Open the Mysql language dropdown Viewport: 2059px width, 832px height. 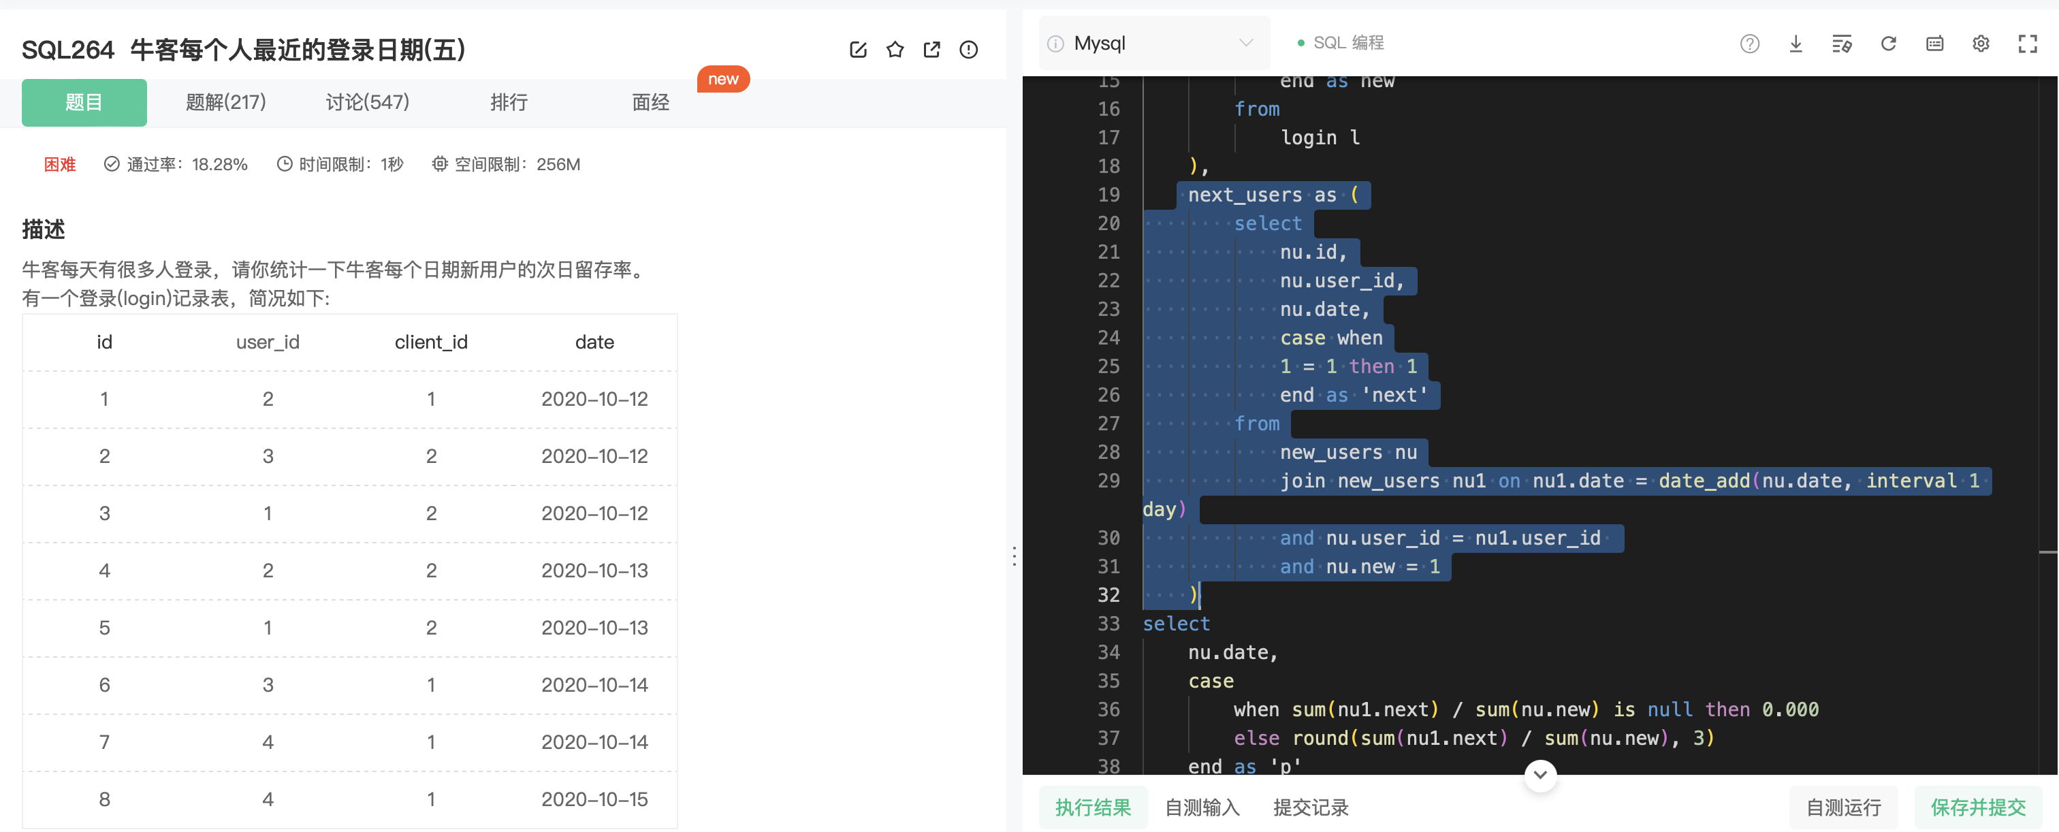[1153, 43]
